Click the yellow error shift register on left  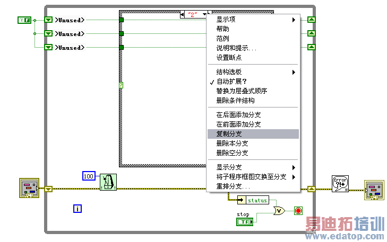coord(48,189)
